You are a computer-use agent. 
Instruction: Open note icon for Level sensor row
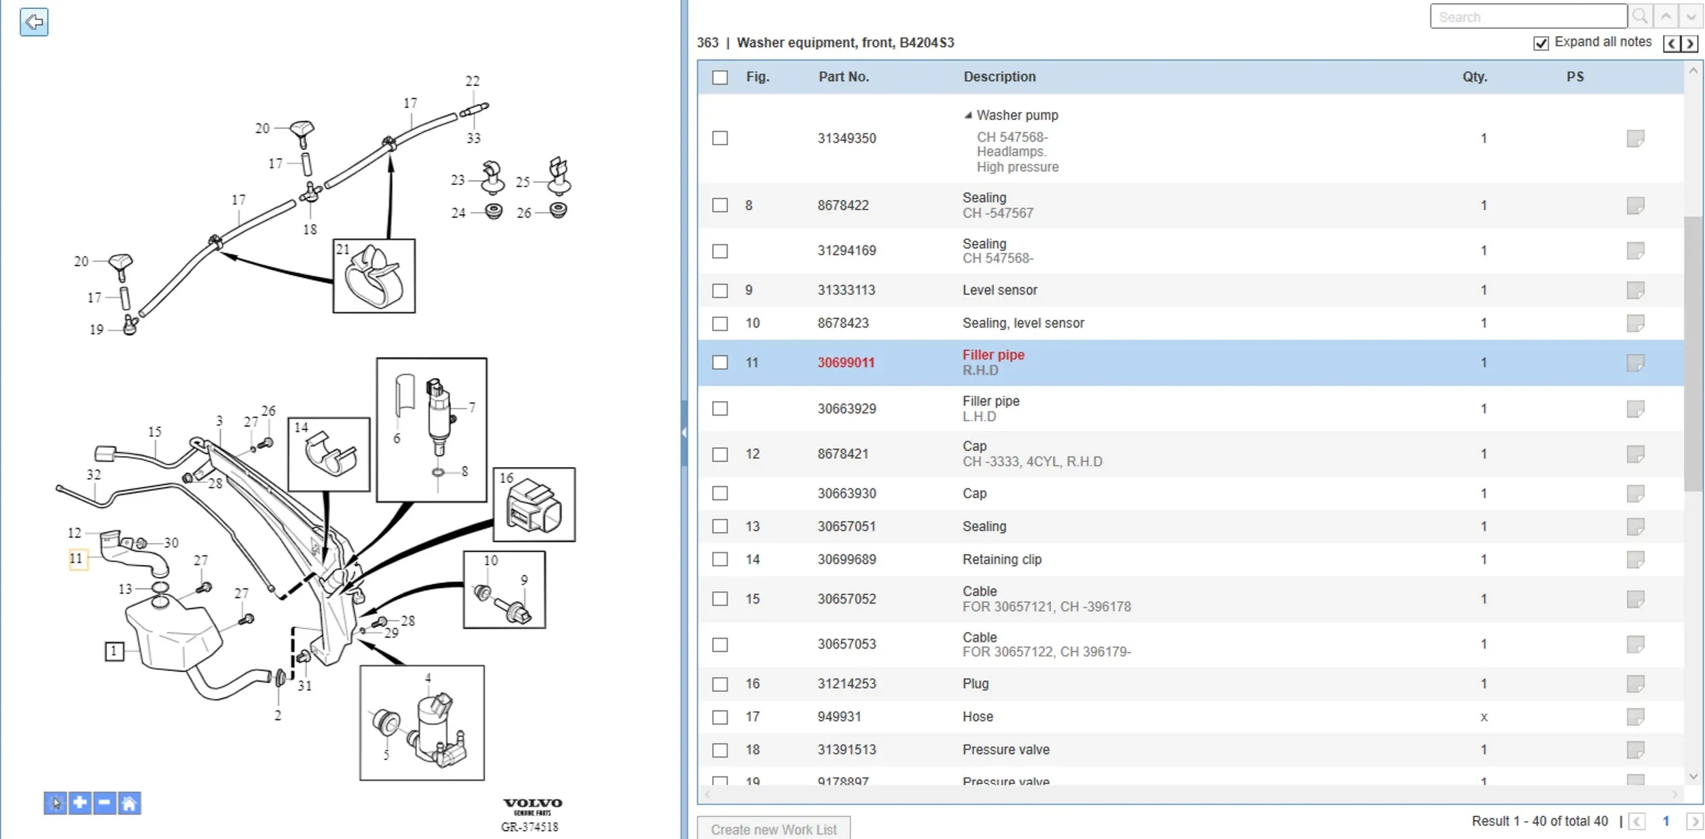(x=1635, y=290)
